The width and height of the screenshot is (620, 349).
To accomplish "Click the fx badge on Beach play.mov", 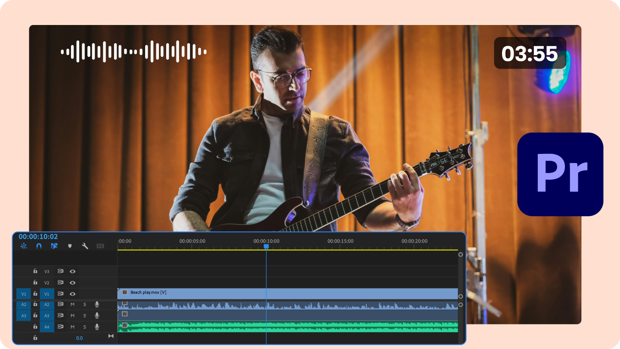I will pos(124,292).
